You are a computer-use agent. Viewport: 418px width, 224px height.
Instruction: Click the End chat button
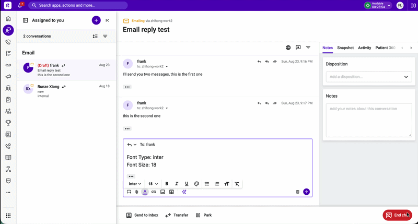click(x=397, y=215)
